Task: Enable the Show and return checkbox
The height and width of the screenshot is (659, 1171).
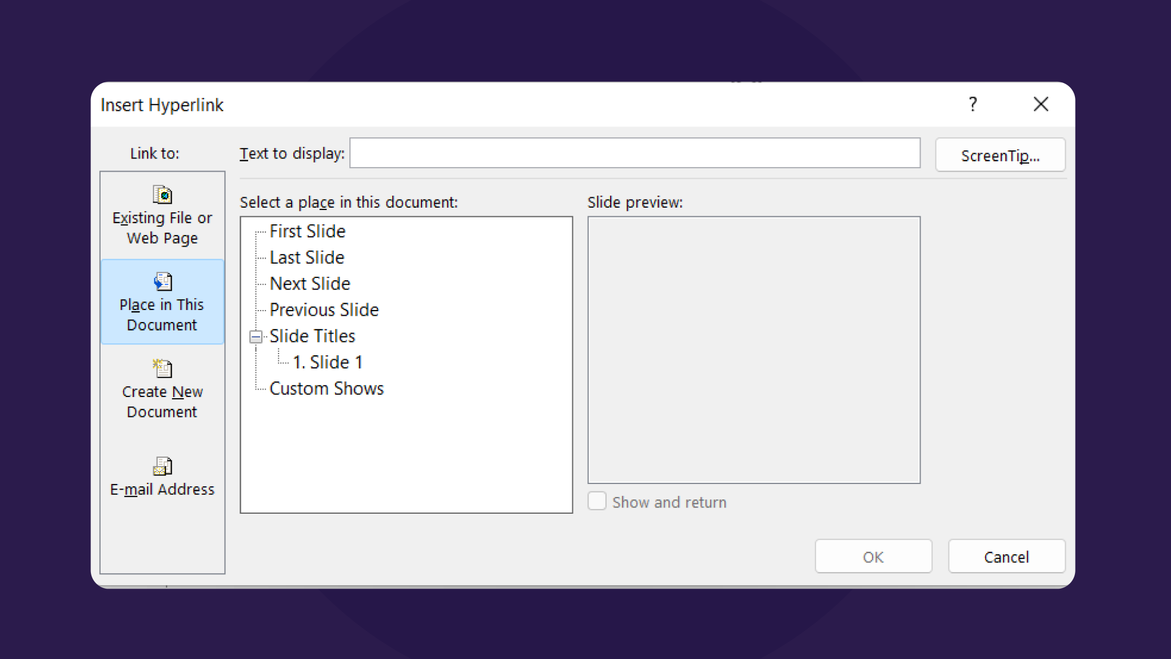Action: 596,501
